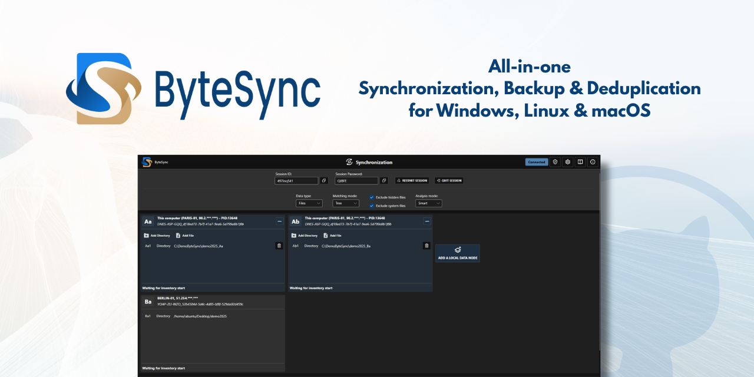The height and width of the screenshot is (377, 754).
Task: View app information via the info icon
Action: pyautogui.click(x=593, y=162)
